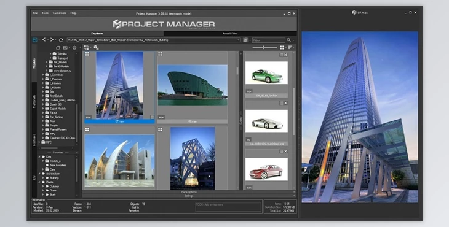Select the lattice tower building thumbnail
This screenshot has width=449, height=227.
193,158
